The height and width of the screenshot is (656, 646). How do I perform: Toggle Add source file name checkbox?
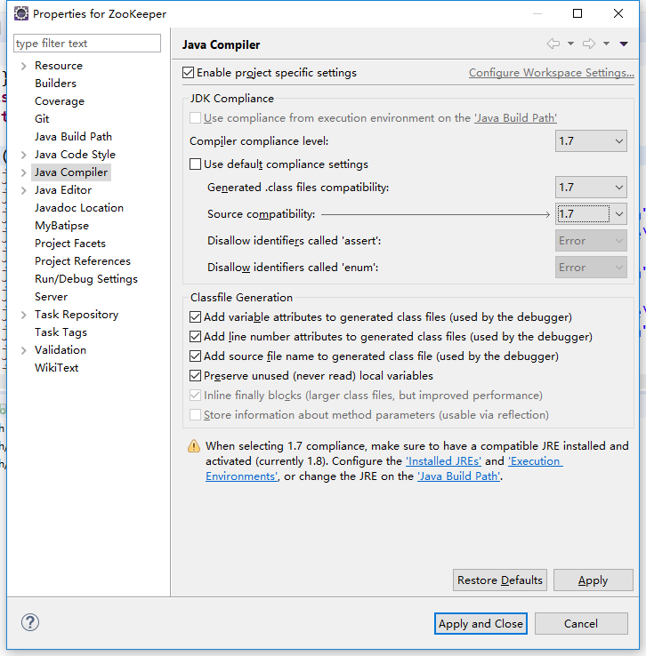click(x=195, y=356)
